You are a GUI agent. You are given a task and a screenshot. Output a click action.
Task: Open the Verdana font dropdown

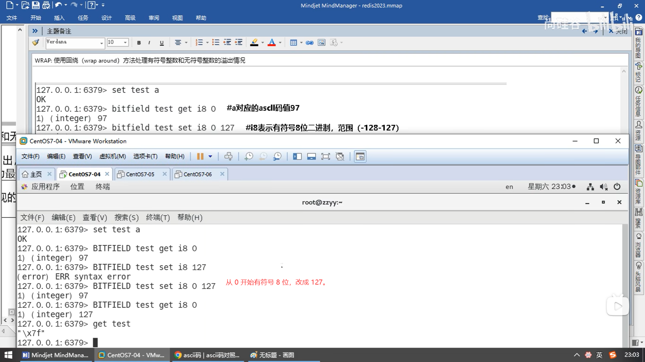coord(101,43)
